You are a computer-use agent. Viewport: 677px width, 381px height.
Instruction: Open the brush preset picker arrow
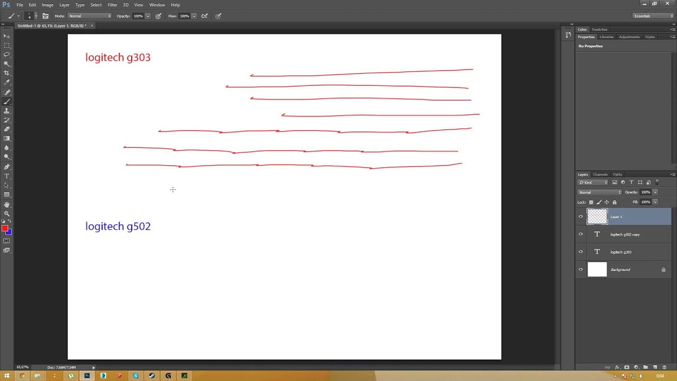[x=35, y=16]
